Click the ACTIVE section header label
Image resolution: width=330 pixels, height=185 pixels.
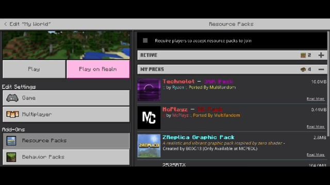pyautogui.click(x=148, y=55)
